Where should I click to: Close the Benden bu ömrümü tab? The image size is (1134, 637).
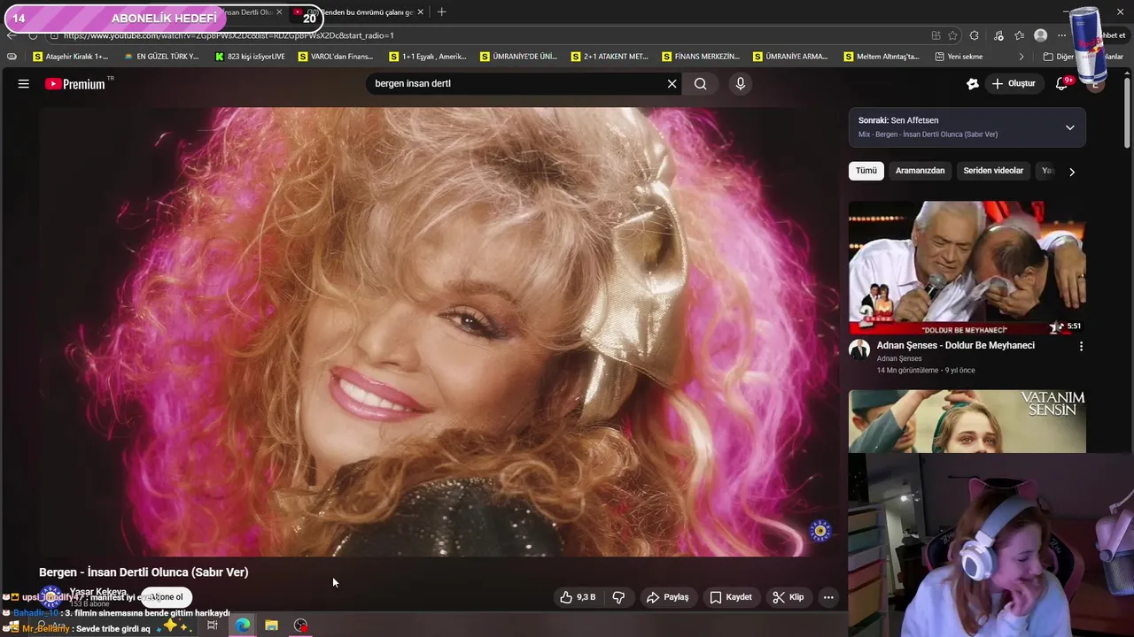tap(421, 12)
